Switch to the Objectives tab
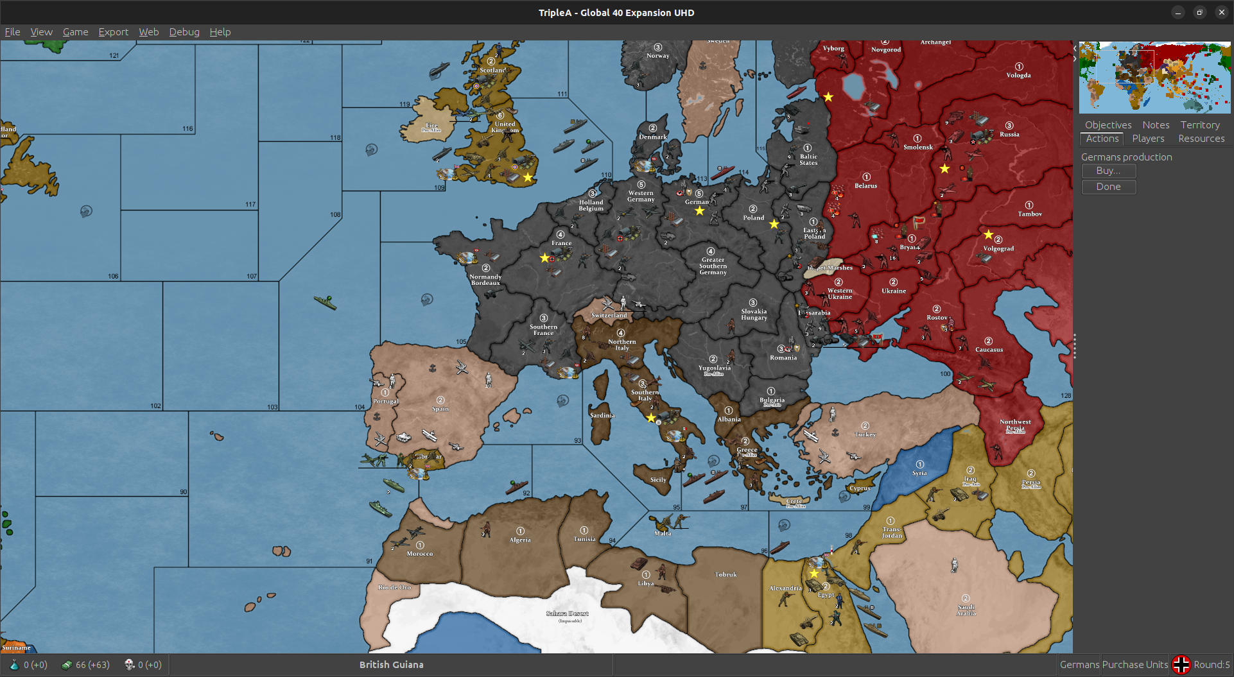1234x677 pixels. coord(1108,125)
